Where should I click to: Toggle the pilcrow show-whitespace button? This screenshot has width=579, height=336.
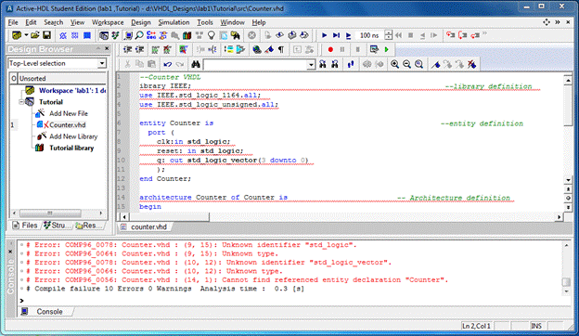pyautogui.click(x=281, y=49)
